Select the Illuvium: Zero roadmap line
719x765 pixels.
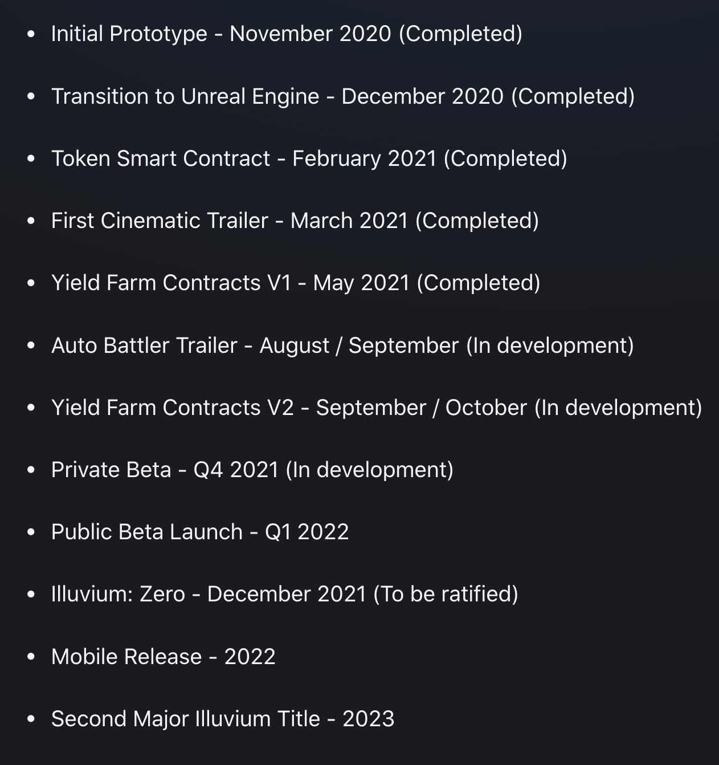(x=285, y=594)
